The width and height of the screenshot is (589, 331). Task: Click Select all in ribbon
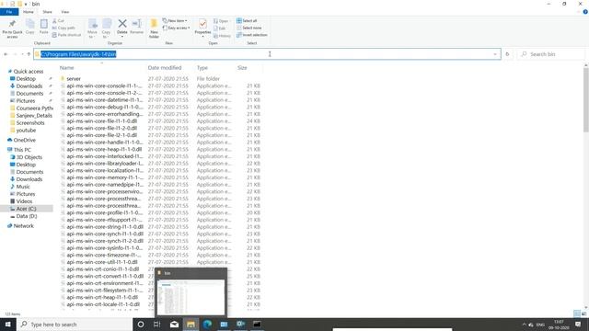click(247, 20)
